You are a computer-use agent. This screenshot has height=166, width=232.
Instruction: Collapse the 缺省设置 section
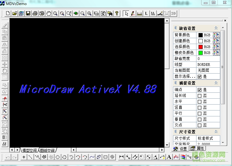[x=216, y=28]
